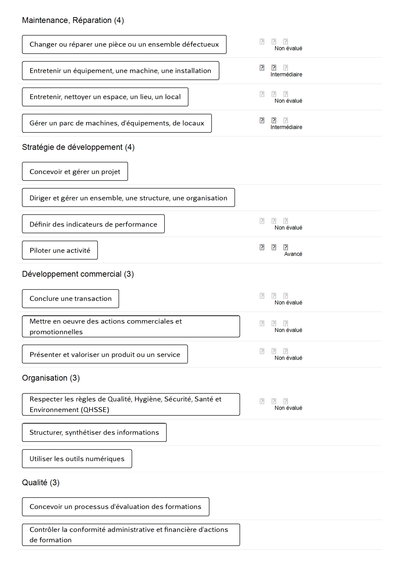Click second rating icon for "Entretenir un équipement"
399x565 pixels.
[x=274, y=68]
